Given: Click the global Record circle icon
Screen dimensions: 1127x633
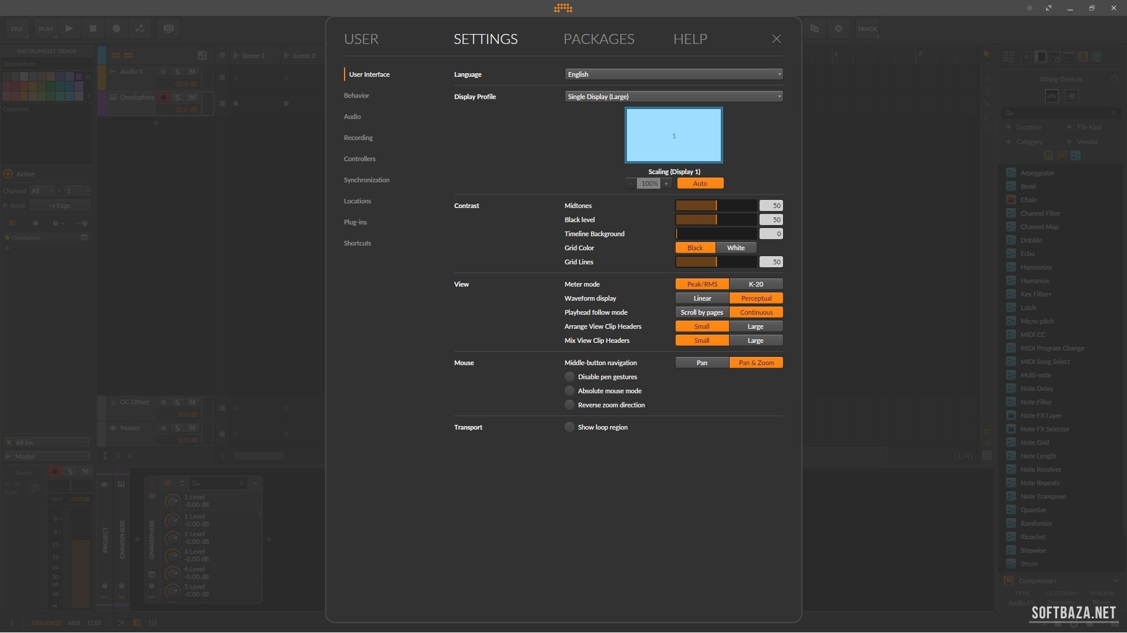Looking at the screenshot, I should (116, 28).
